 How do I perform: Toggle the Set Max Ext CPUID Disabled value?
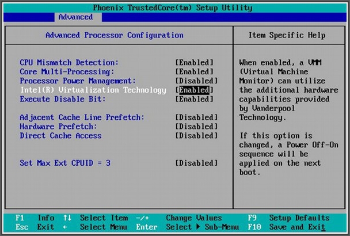[196, 163]
